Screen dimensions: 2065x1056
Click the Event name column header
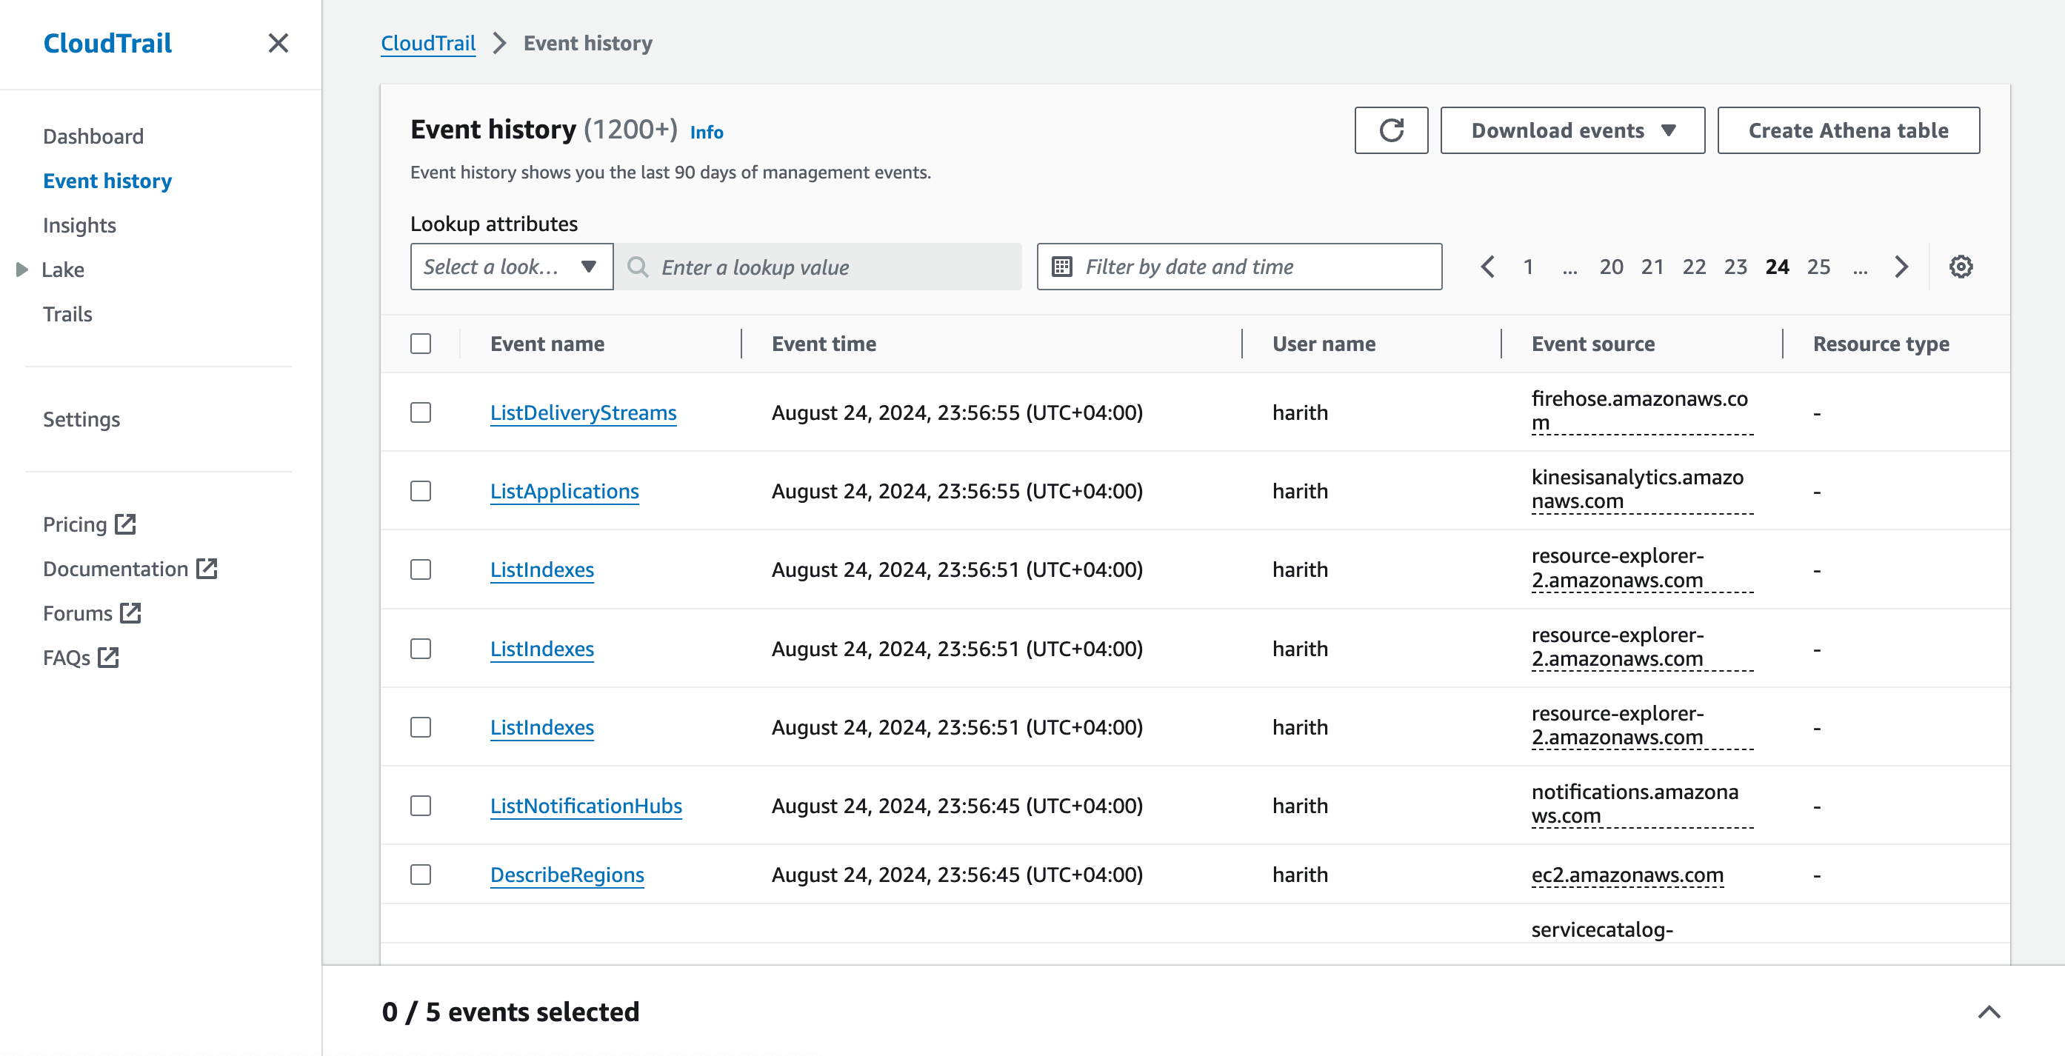[547, 344]
